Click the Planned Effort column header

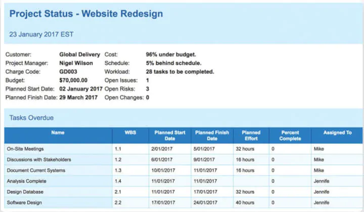251,136
